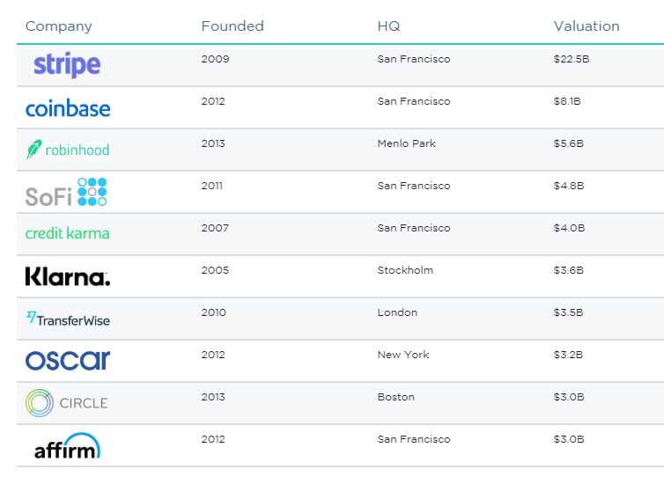
Task: Click the Affirm logo
Action: click(68, 447)
